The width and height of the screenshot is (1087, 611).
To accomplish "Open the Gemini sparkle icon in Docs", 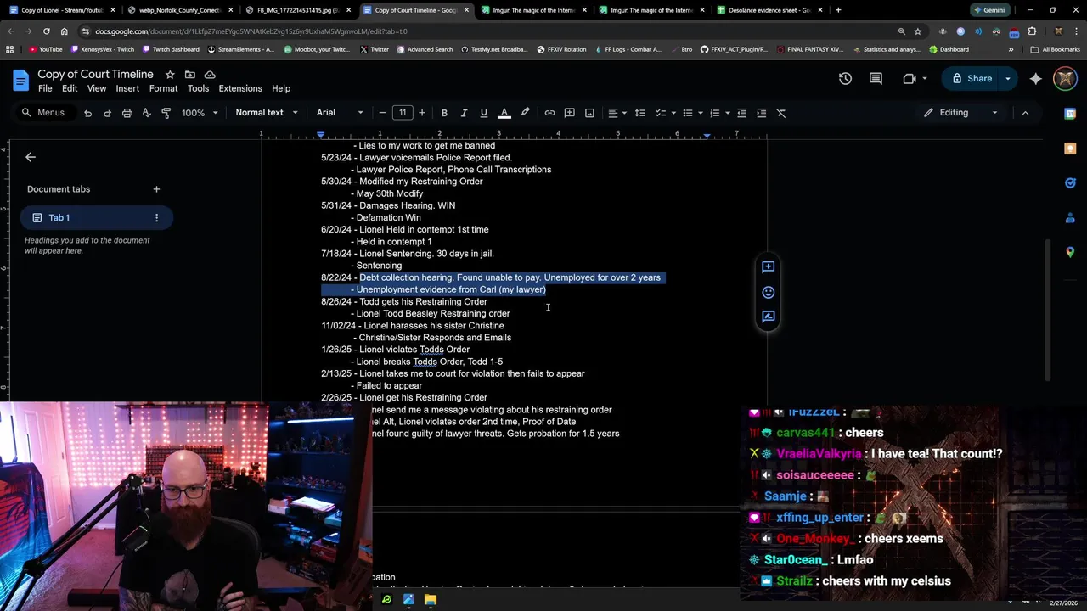I will click(1036, 79).
